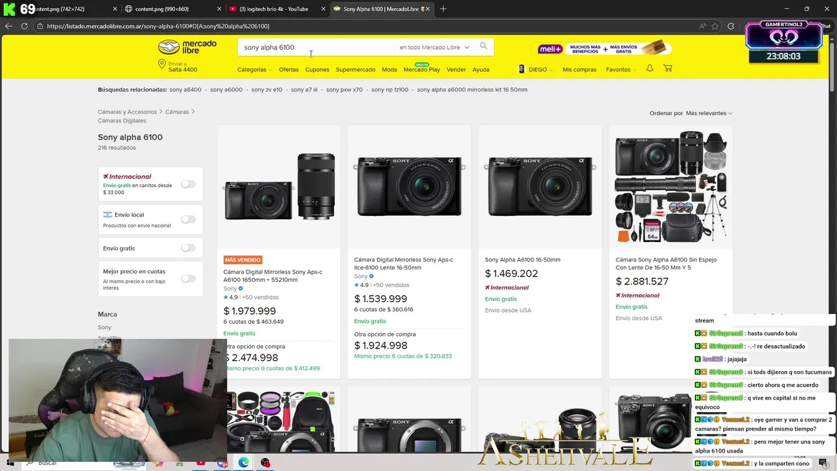Open the Moda section

389,69
